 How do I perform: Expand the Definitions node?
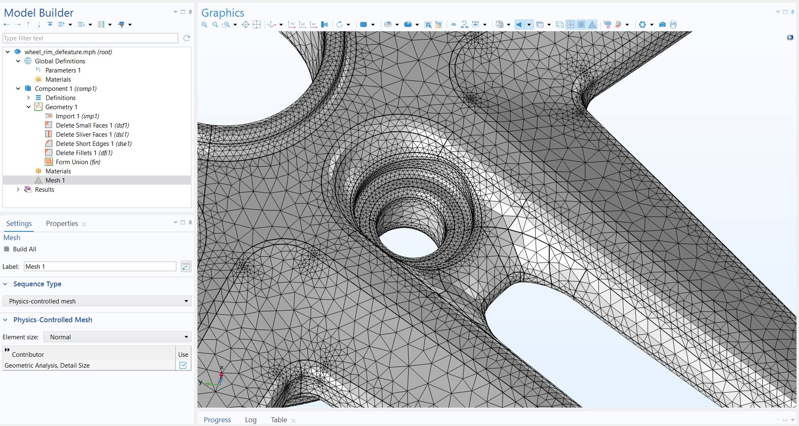tap(28, 98)
